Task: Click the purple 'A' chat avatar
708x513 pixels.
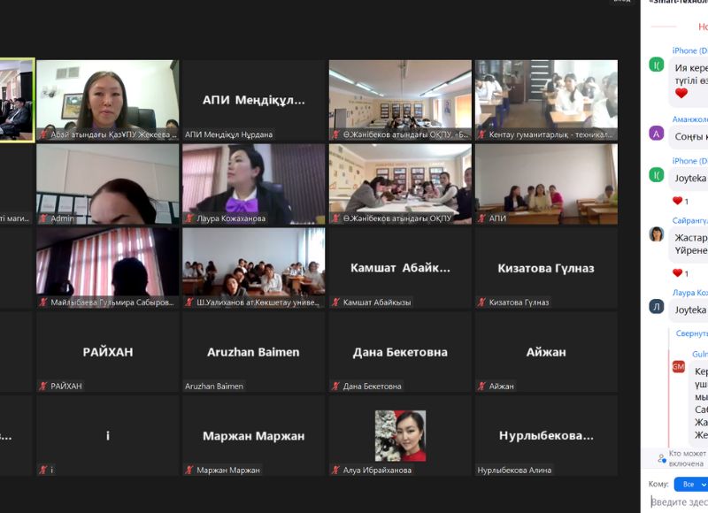Action: click(x=656, y=134)
